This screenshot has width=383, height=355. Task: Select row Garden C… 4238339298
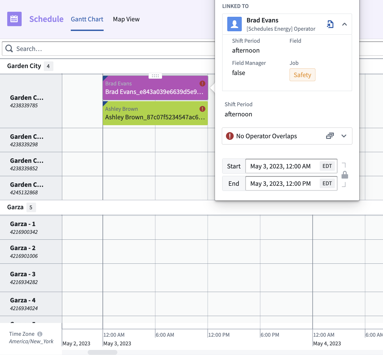(31, 140)
